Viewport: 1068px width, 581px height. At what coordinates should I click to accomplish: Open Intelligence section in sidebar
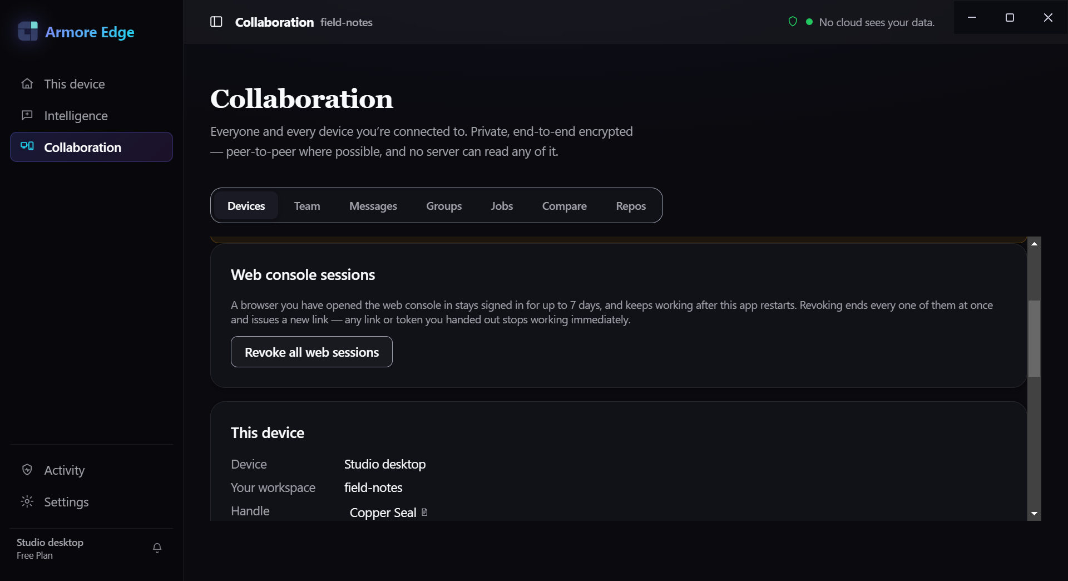pyautogui.click(x=91, y=116)
